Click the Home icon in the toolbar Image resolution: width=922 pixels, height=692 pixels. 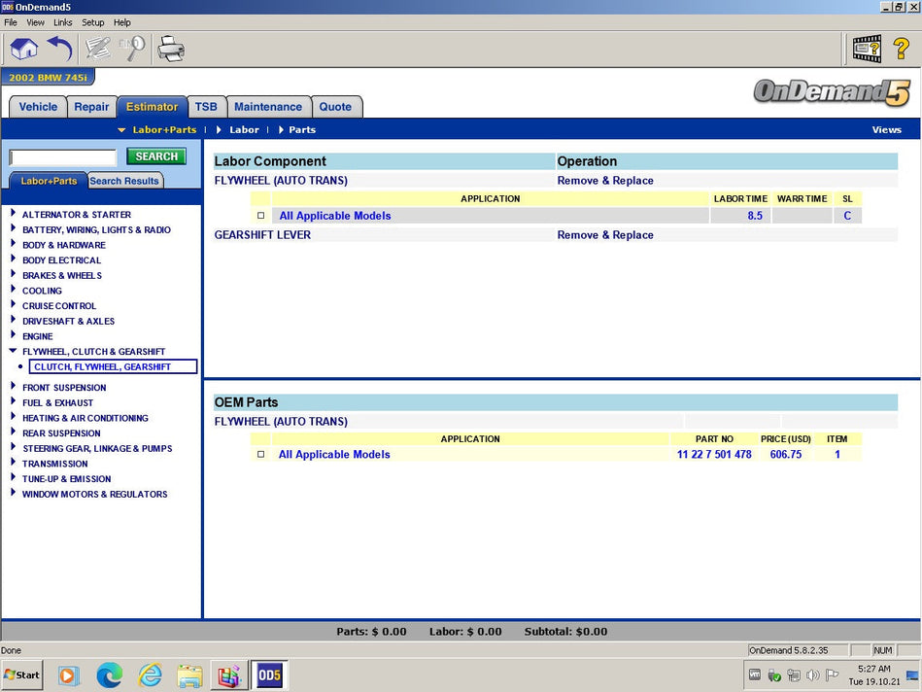23,48
